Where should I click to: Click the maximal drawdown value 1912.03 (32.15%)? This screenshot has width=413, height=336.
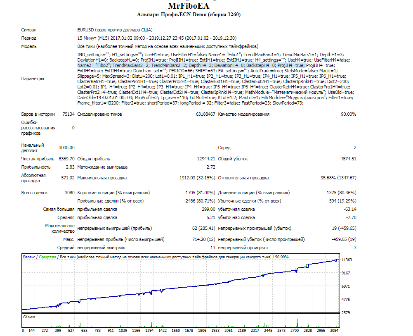[x=197, y=178]
